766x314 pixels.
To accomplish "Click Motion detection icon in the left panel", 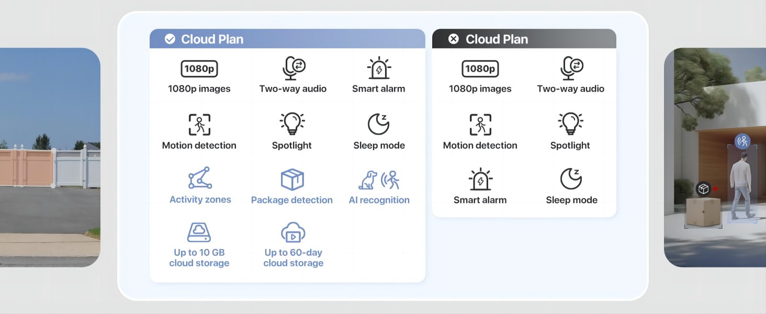I will tap(199, 125).
